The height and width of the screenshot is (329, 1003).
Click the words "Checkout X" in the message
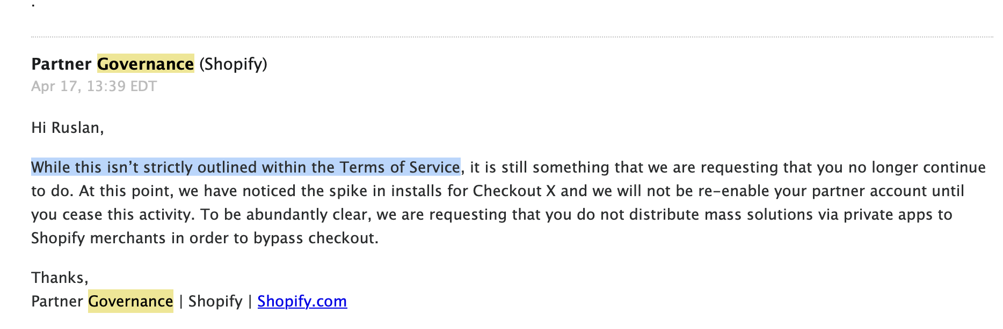point(514,191)
